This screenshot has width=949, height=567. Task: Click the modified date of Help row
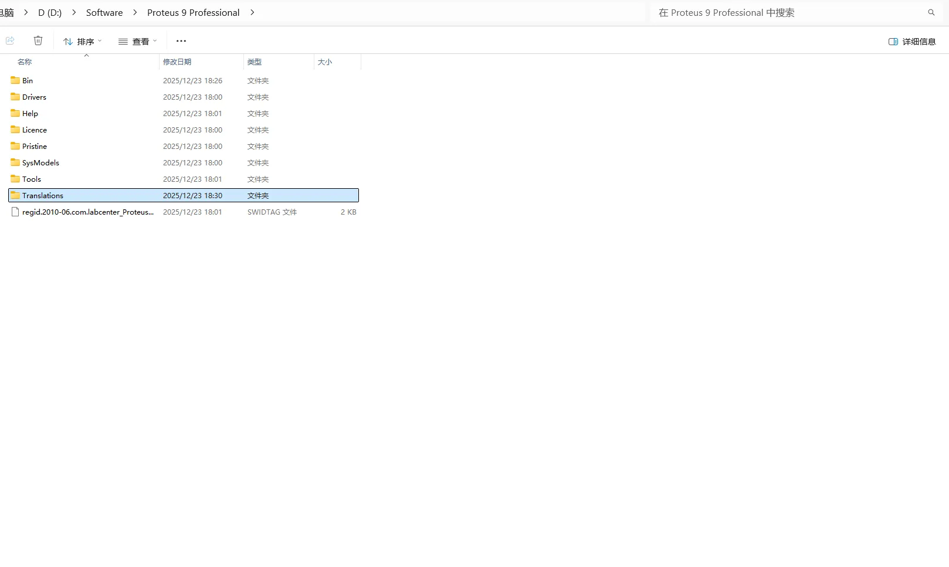[192, 114]
